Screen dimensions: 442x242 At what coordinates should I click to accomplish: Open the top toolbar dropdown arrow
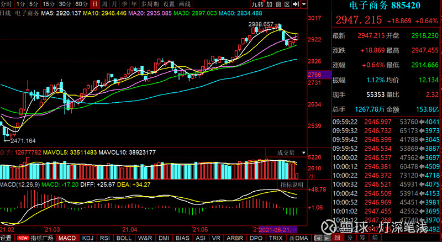click(303, 4)
